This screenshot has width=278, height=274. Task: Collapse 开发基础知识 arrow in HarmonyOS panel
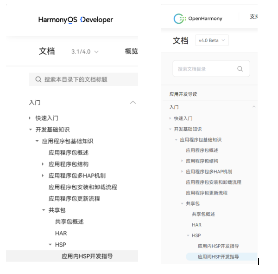[31, 130]
